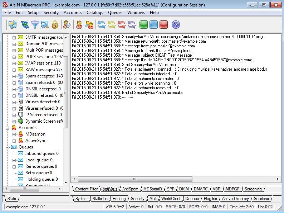
Task: Click the red circular arrows queue icon
Action: [122, 25]
